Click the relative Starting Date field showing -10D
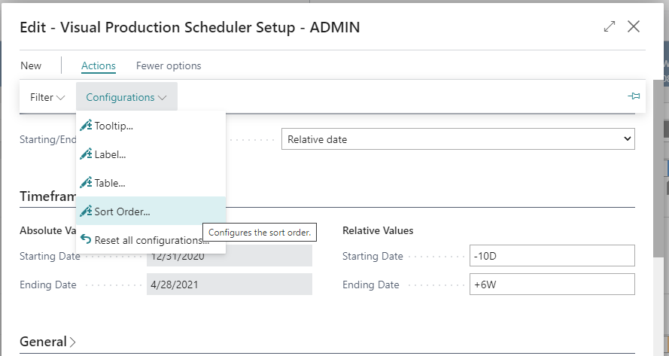This screenshot has width=669, height=356. pyautogui.click(x=552, y=256)
